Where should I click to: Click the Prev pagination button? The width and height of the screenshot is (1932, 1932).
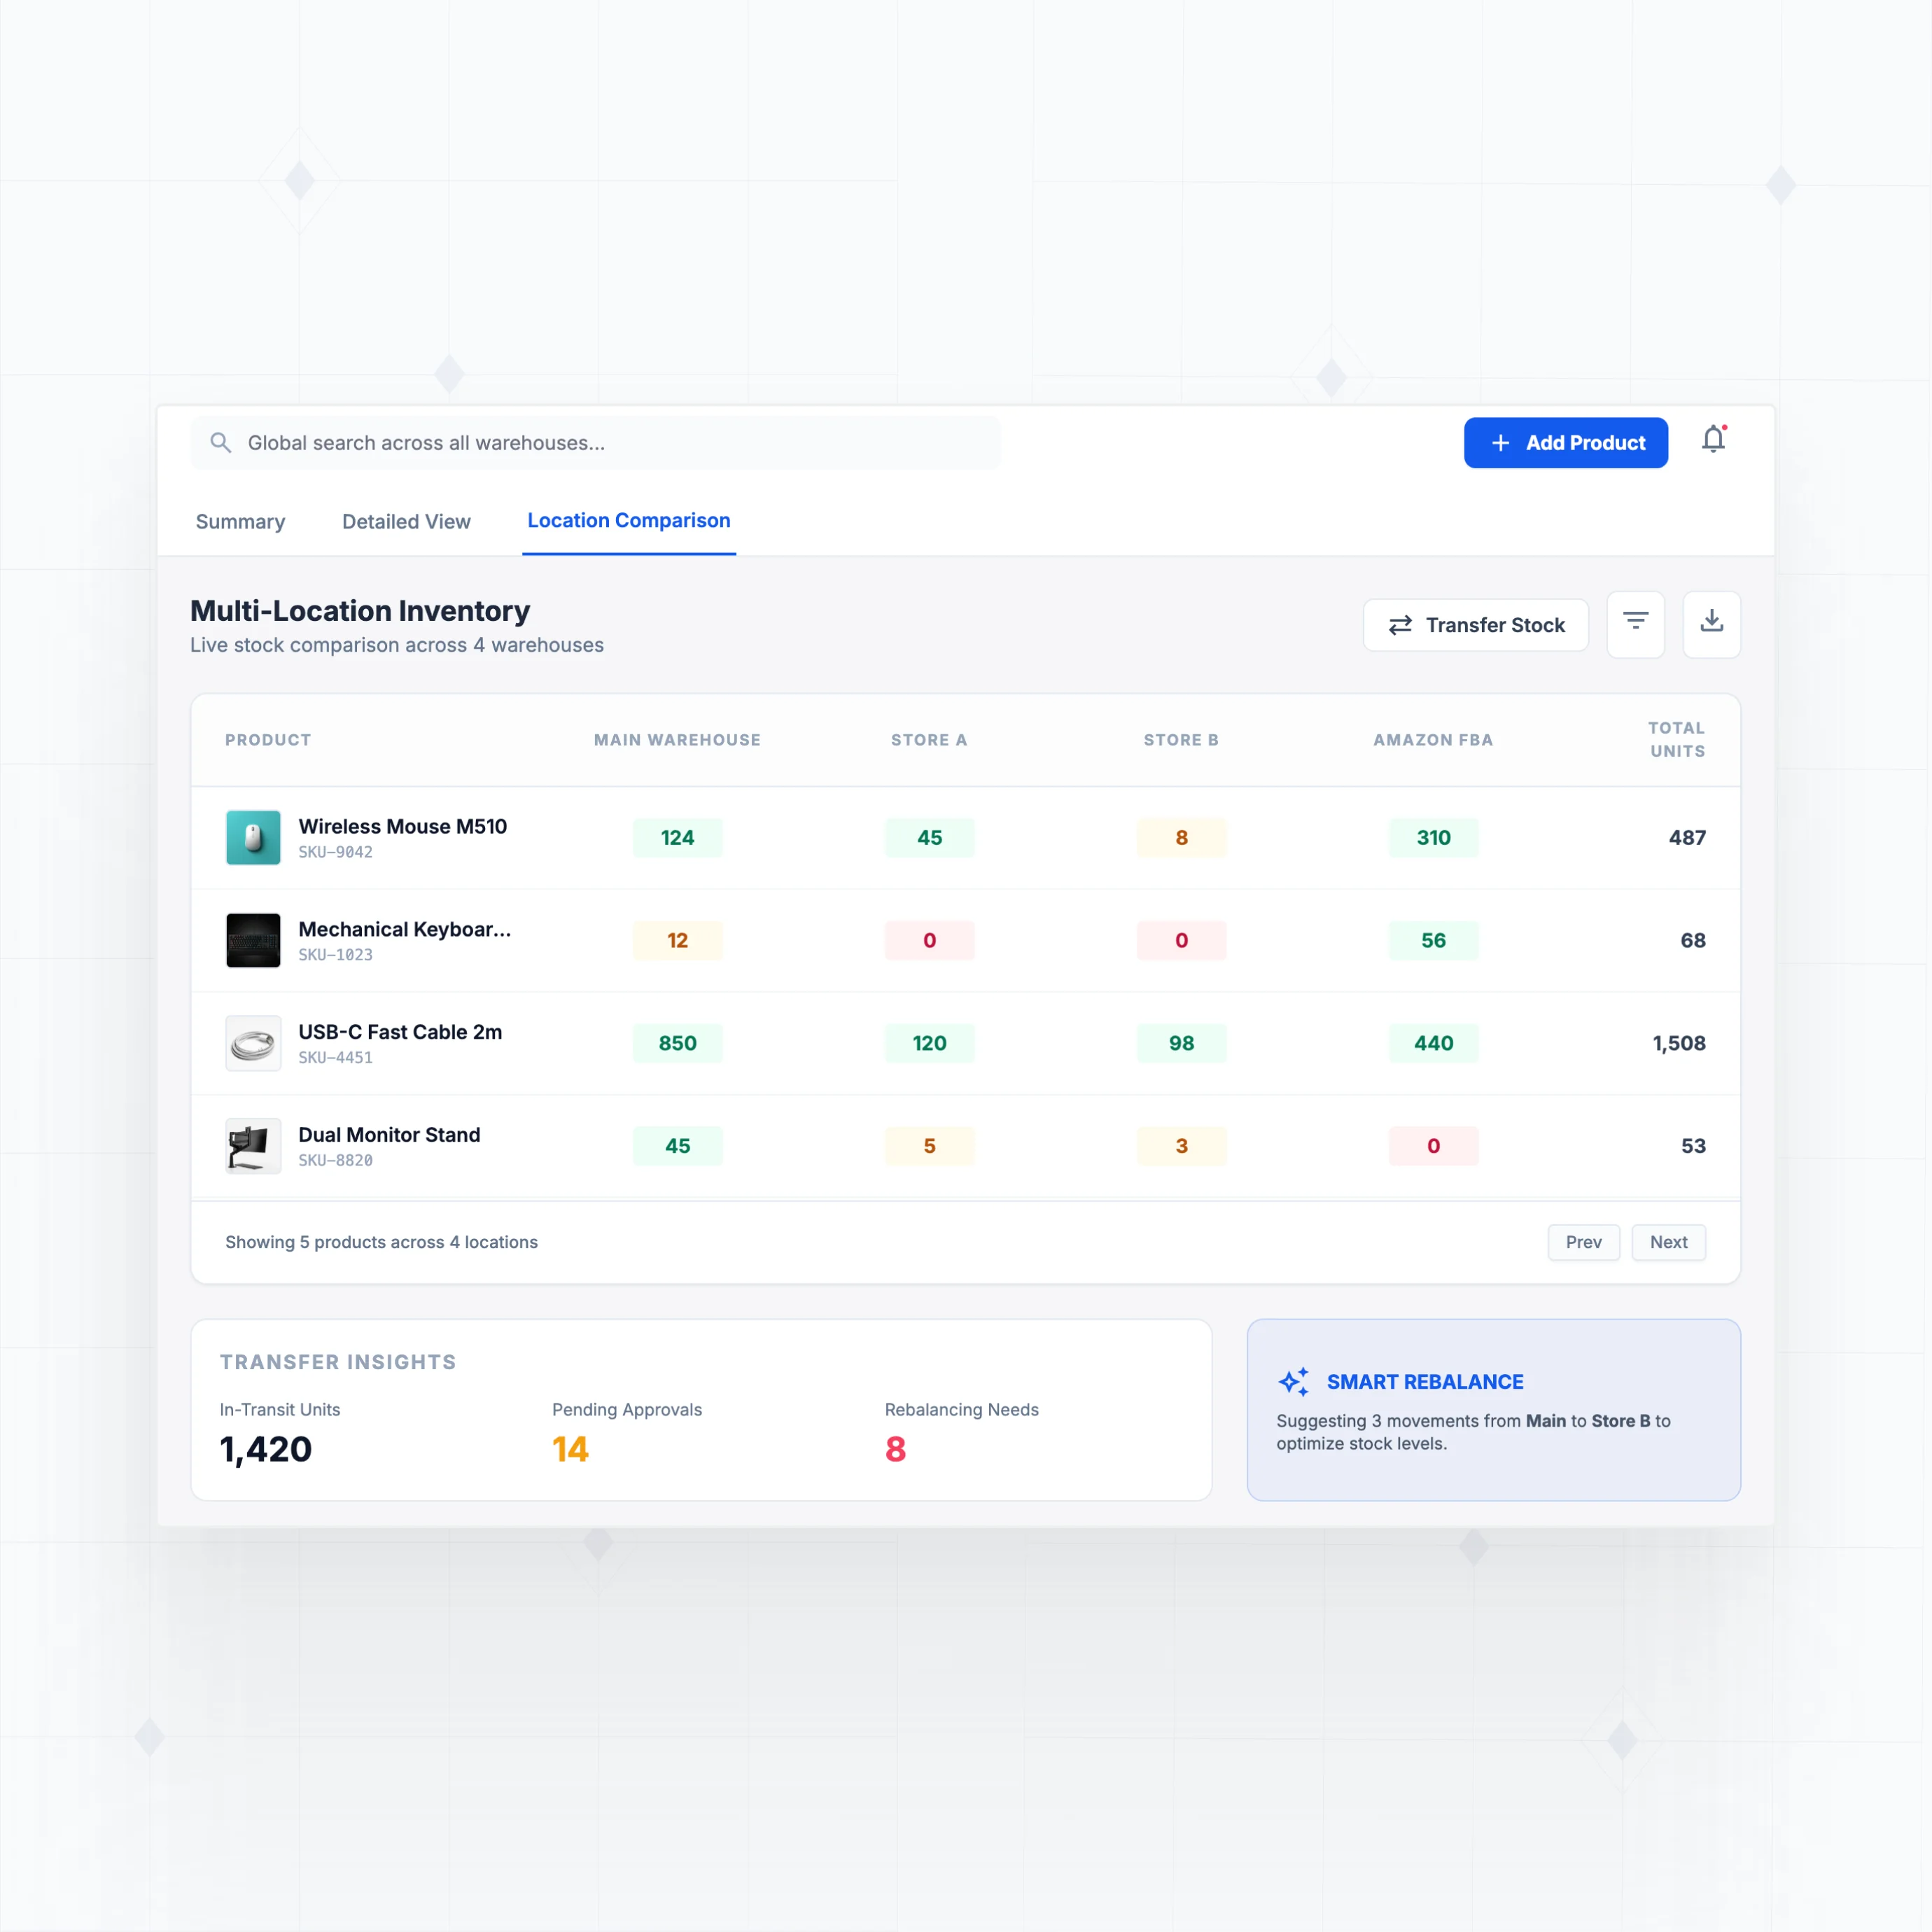point(1584,1242)
